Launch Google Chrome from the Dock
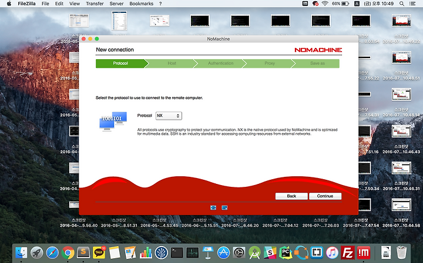 pyautogui.click(x=68, y=253)
